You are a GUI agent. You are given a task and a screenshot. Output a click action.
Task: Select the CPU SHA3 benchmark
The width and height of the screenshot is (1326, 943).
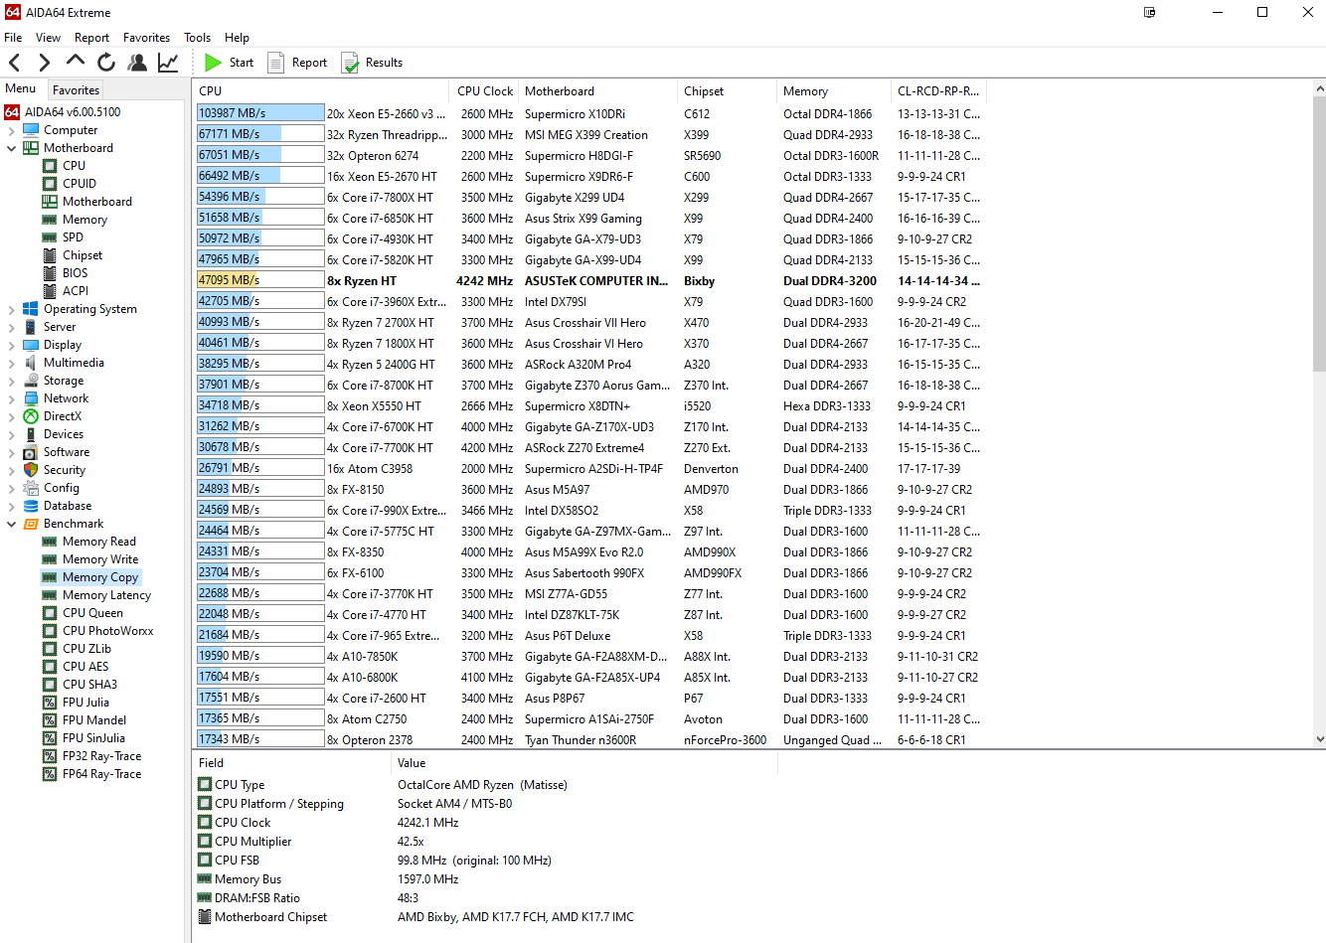point(89,685)
